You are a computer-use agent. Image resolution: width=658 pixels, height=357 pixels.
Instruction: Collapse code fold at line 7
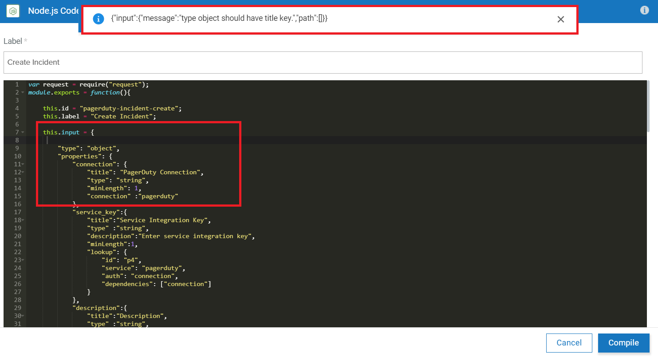click(x=23, y=133)
